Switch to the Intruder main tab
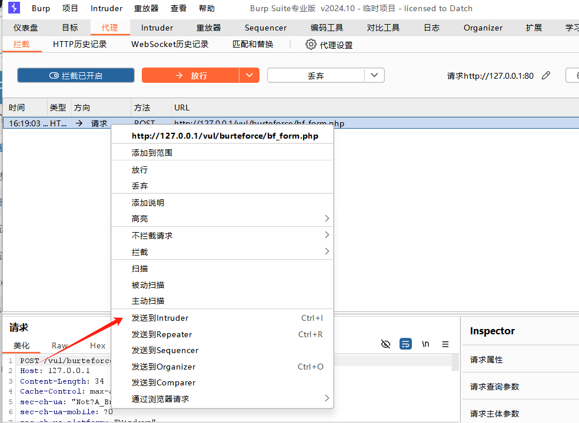This screenshot has height=423, width=579. 157,28
